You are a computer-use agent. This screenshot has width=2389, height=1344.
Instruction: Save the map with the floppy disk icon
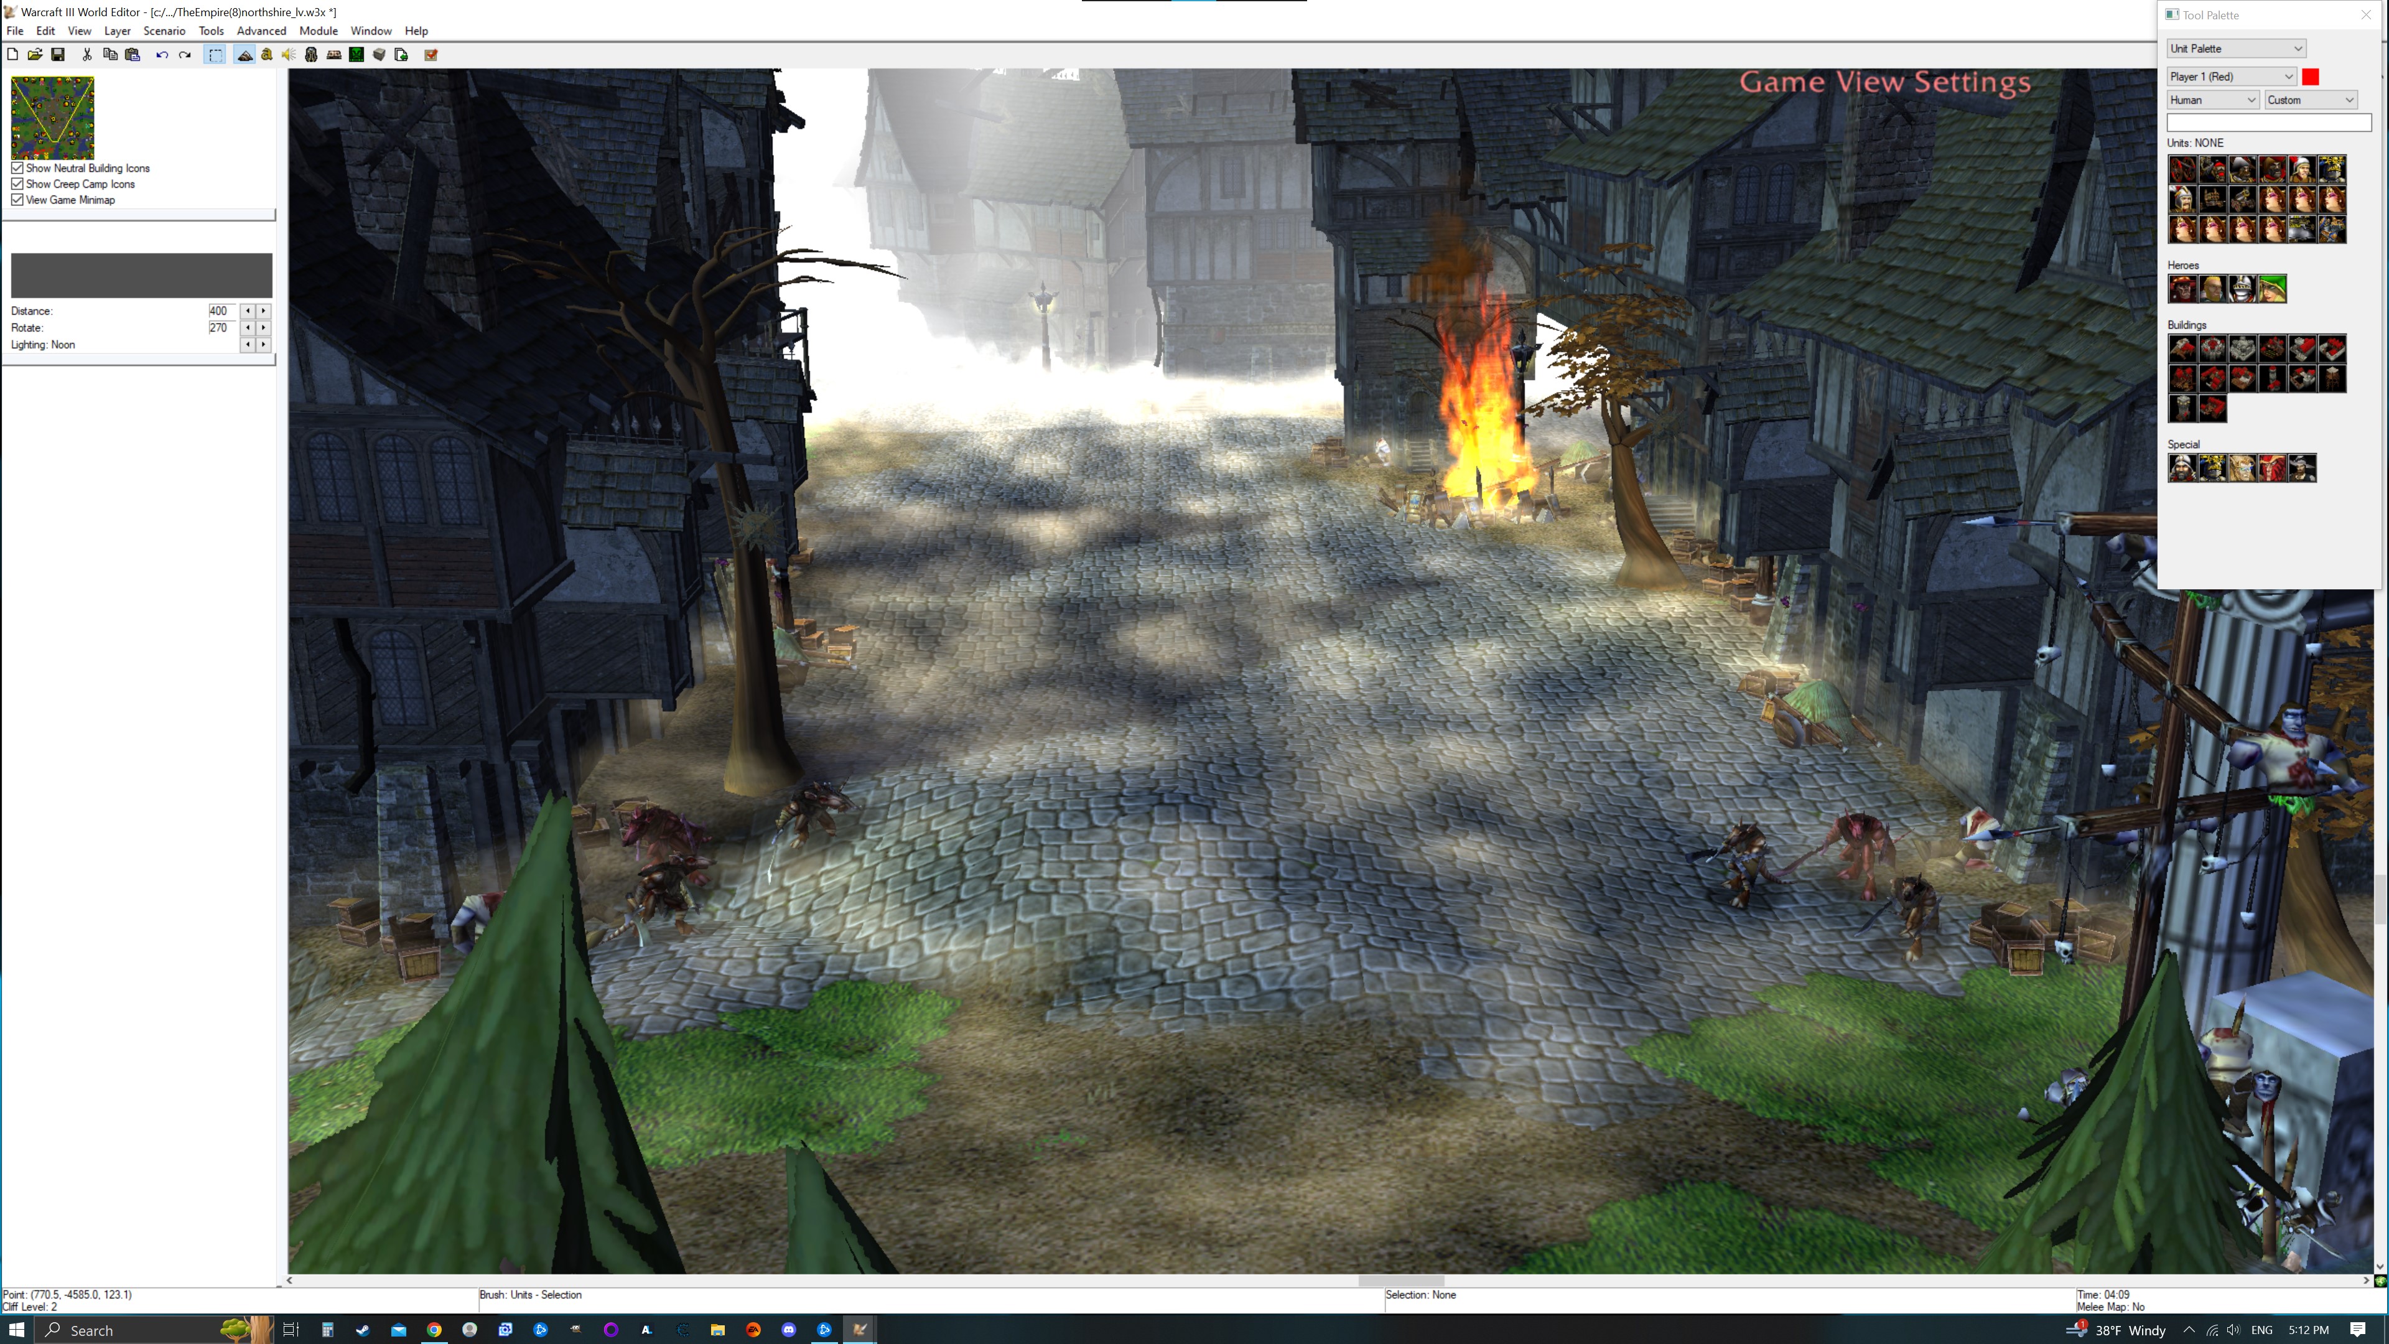click(57, 55)
